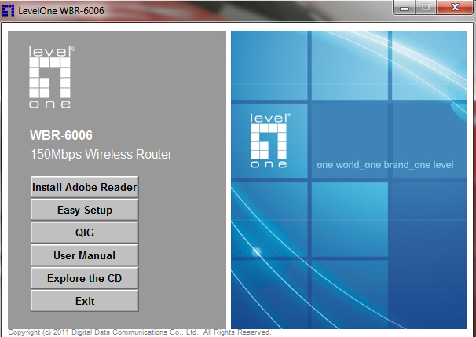Exit the LevelOne installer
Viewport: 476px width, 337px height.
coord(84,301)
